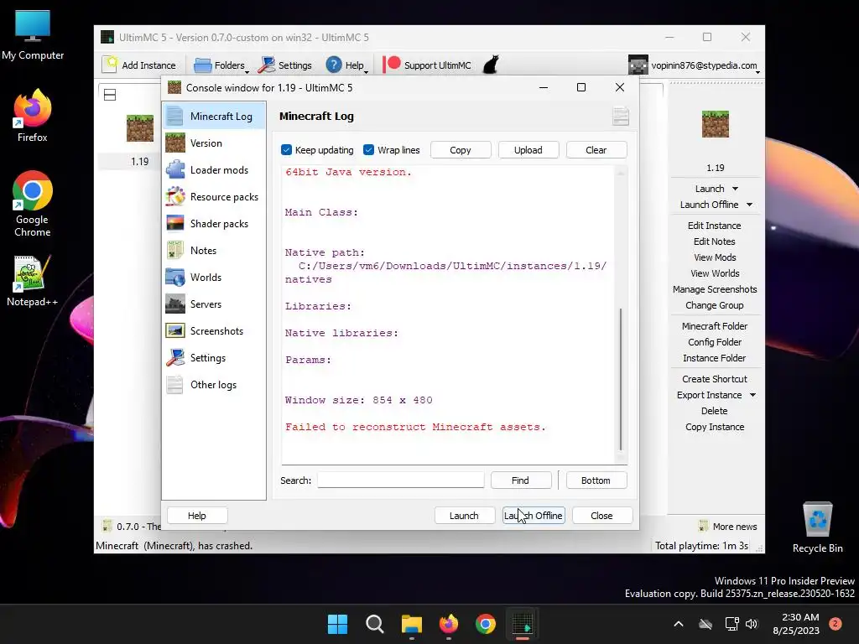Click Edit Notes in right panel
The image size is (859, 644).
[715, 241]
